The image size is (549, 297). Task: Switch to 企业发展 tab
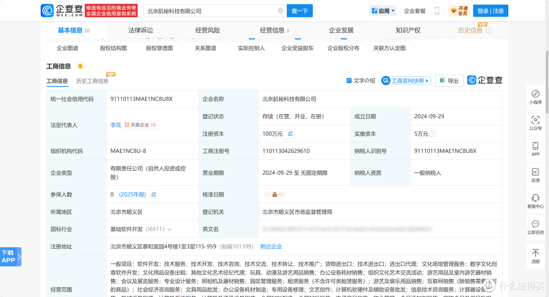click(341, 30)
